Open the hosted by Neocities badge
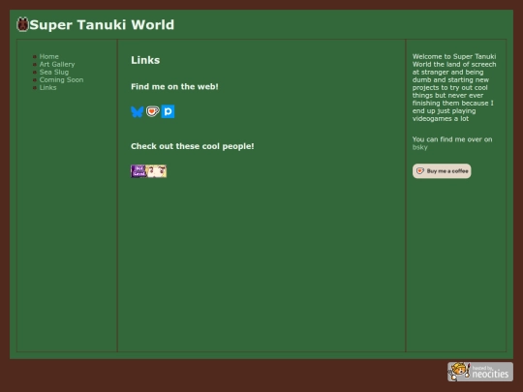The height and width of the screenshot is (392, 523). (480, 372)
